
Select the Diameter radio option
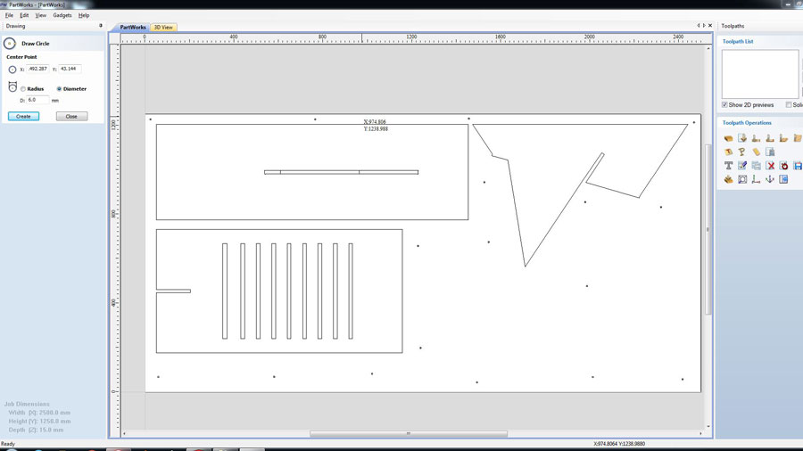click(x=59, y=89)
